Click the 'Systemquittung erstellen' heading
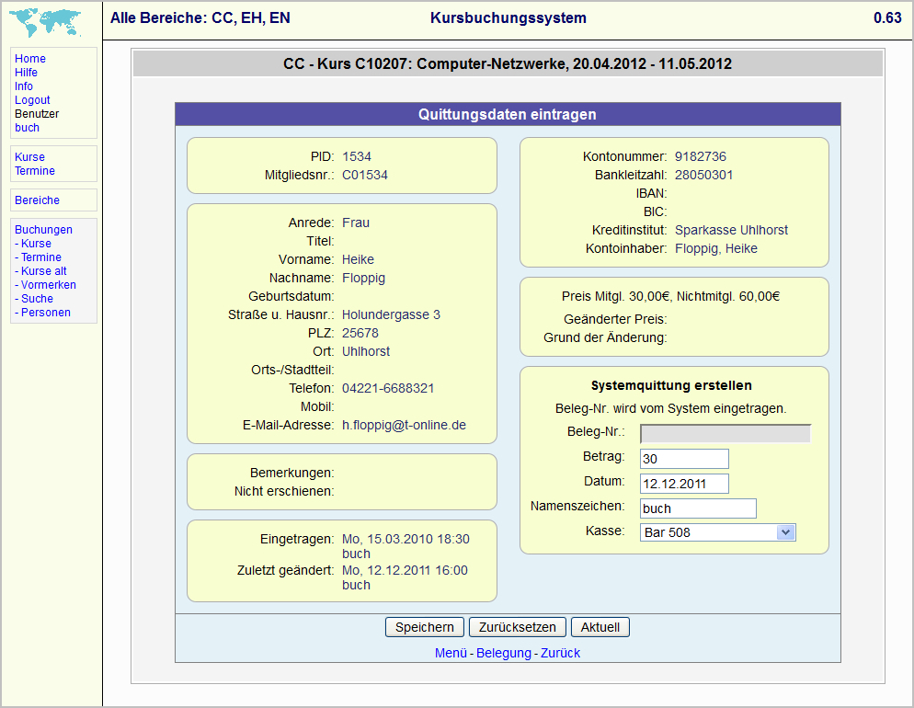914x708 pixels. [671, 385]
